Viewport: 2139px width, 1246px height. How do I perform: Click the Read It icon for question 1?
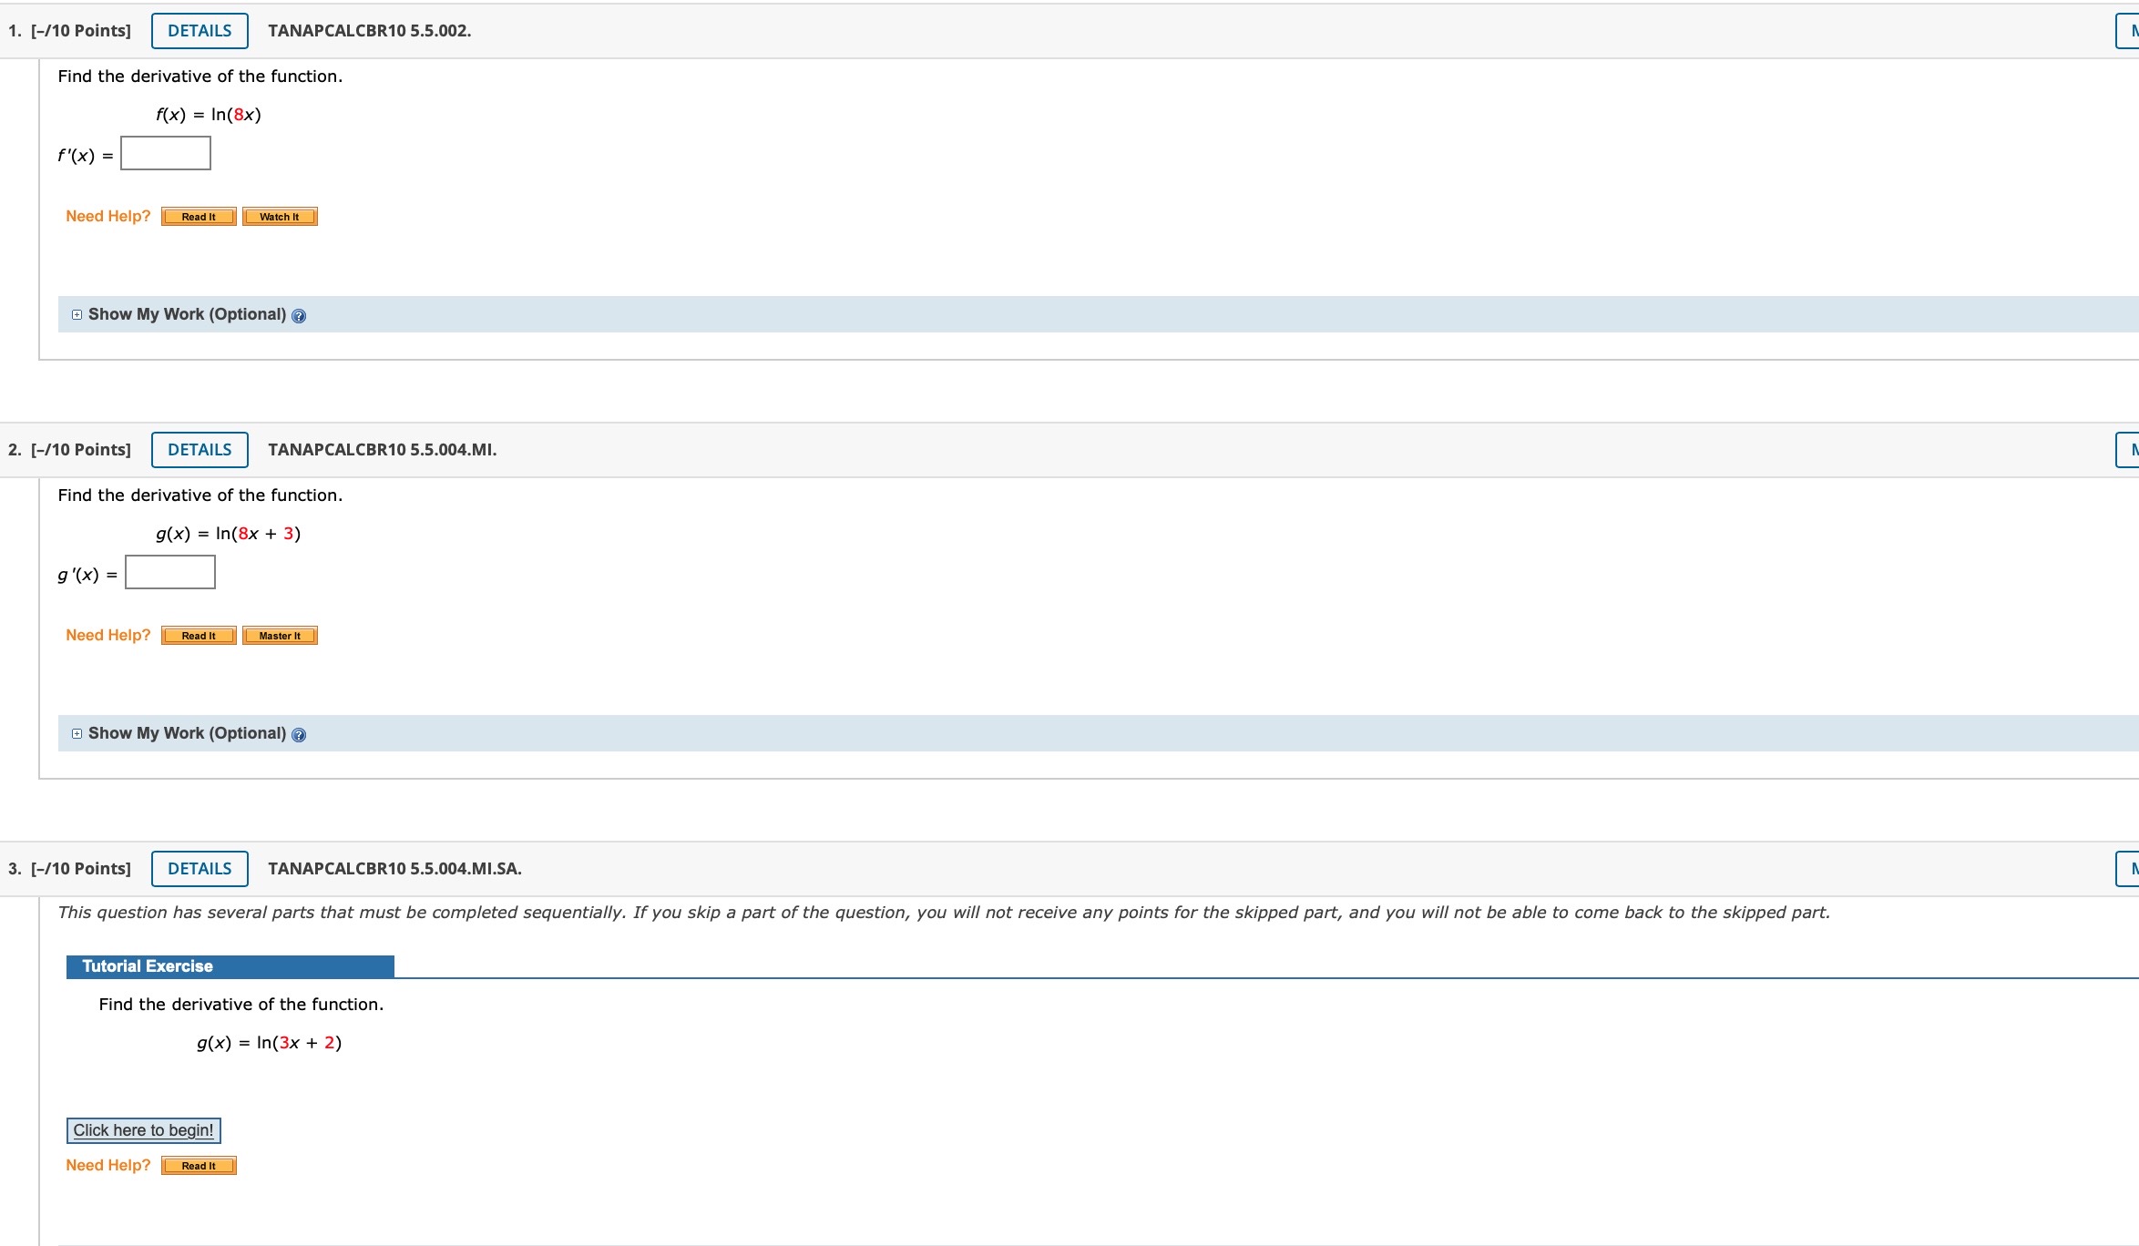[198, 216]
